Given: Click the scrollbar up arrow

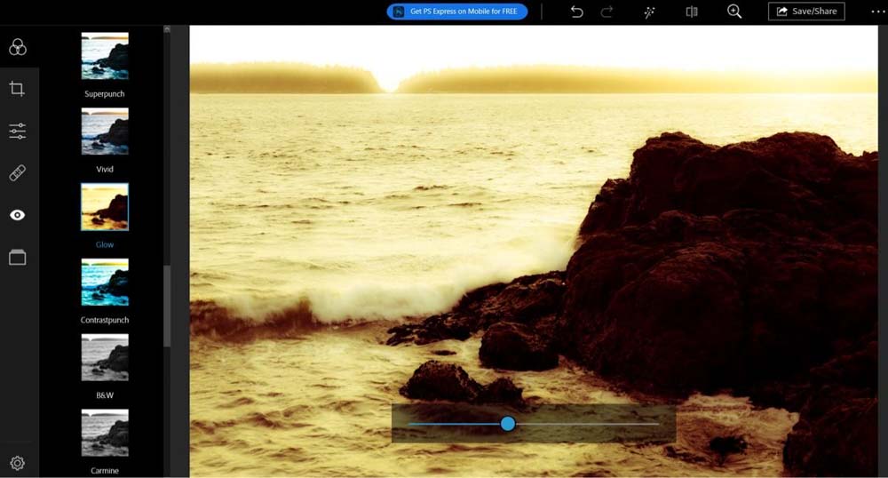Looking at the screenshot, I should (x=167, y=29).
